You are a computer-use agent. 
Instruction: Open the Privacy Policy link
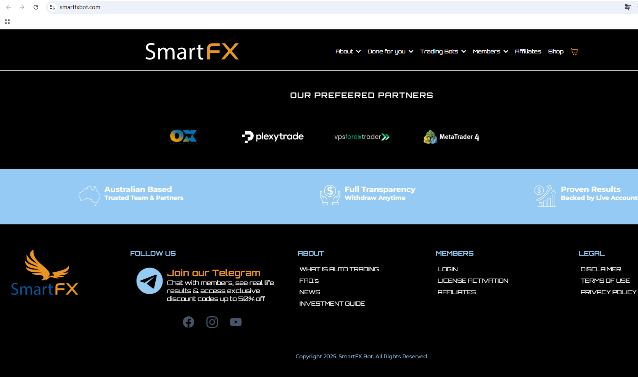tap(609, 292)
